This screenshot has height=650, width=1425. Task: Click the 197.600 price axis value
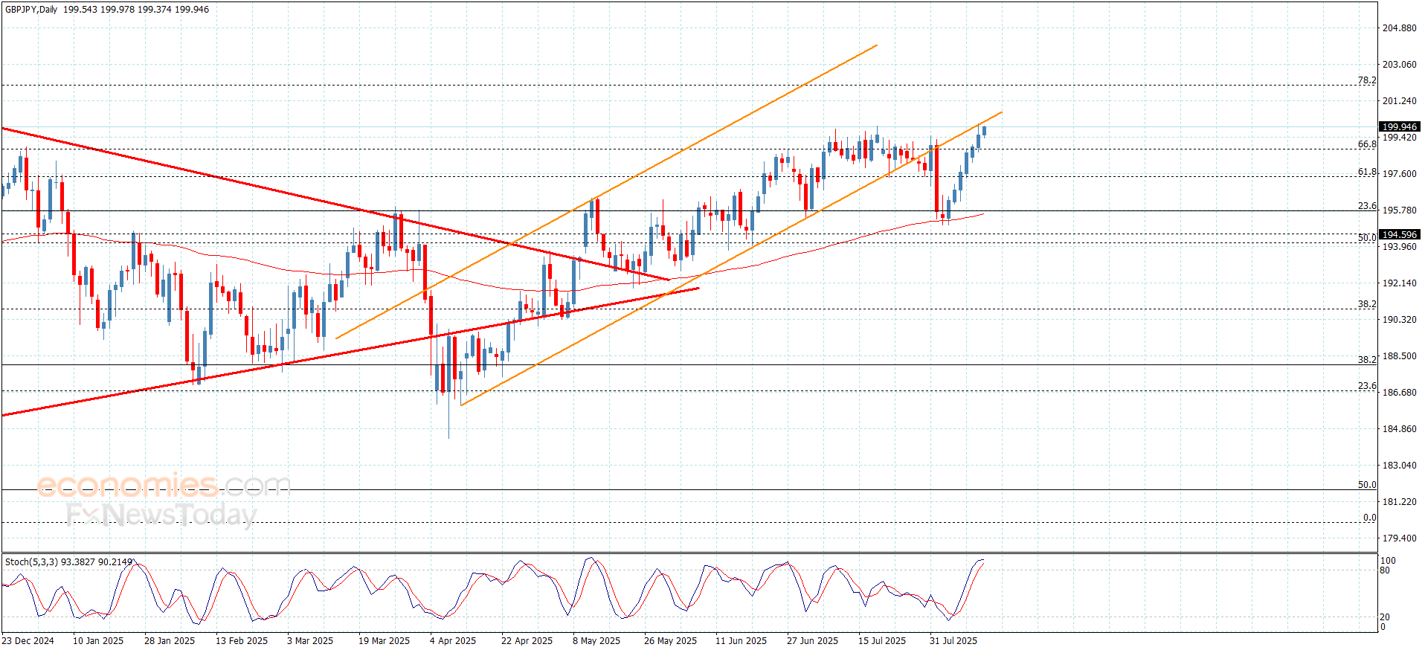[1399, 174]
